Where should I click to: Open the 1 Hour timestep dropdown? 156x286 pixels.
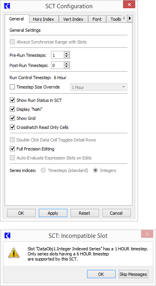[99, 87]
